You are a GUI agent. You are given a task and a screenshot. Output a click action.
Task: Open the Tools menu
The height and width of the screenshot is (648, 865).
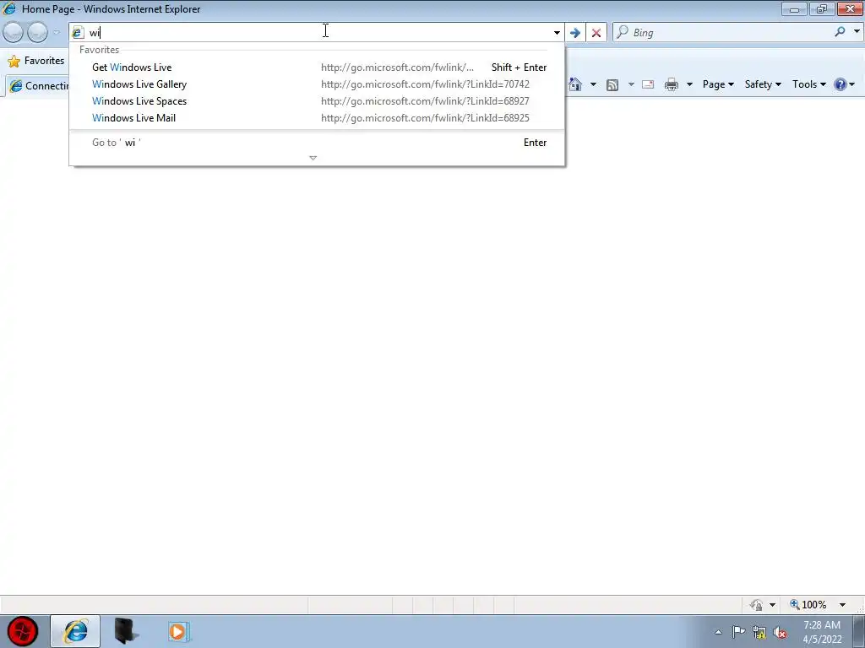[x=808, y=84]
